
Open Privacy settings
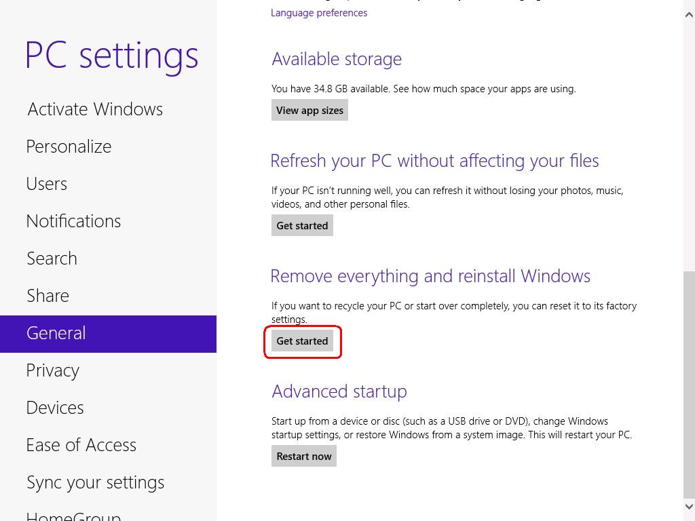pos(52,370)
